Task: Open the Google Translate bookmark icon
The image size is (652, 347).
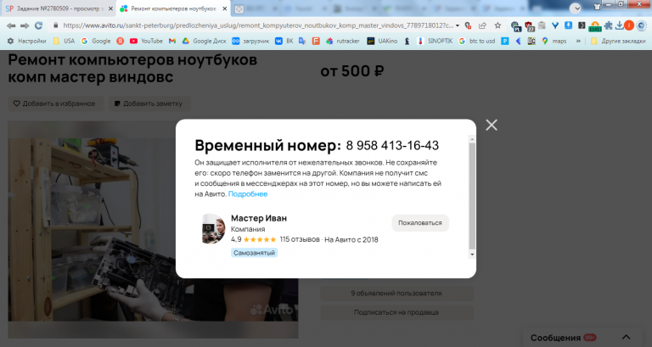Action: [x=302, y=41]
